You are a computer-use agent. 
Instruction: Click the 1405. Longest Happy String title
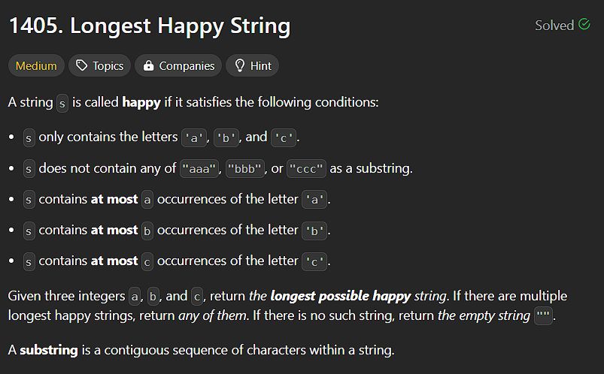[x=150, y=26]
